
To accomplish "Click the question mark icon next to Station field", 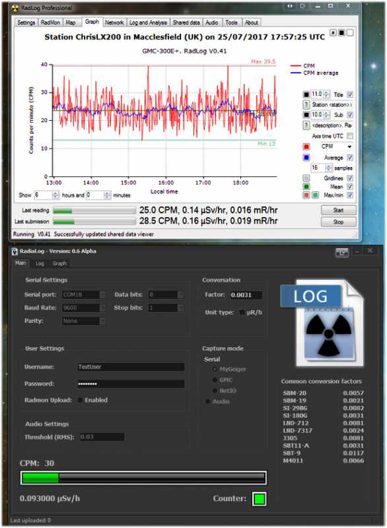I will click(306, 105).
